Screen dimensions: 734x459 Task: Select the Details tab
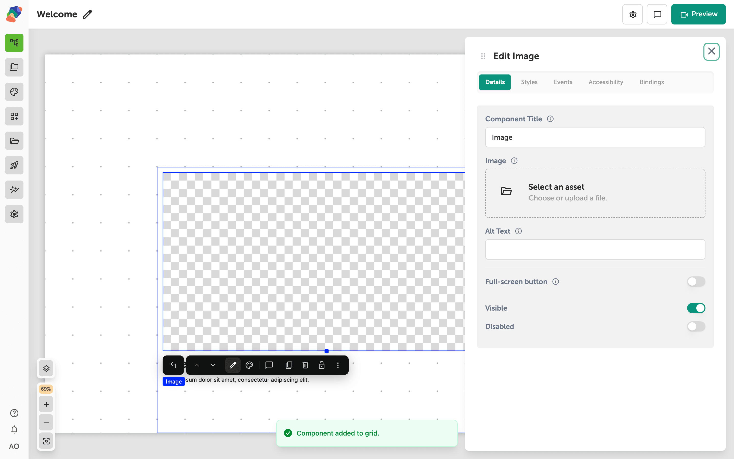[495, 82]
